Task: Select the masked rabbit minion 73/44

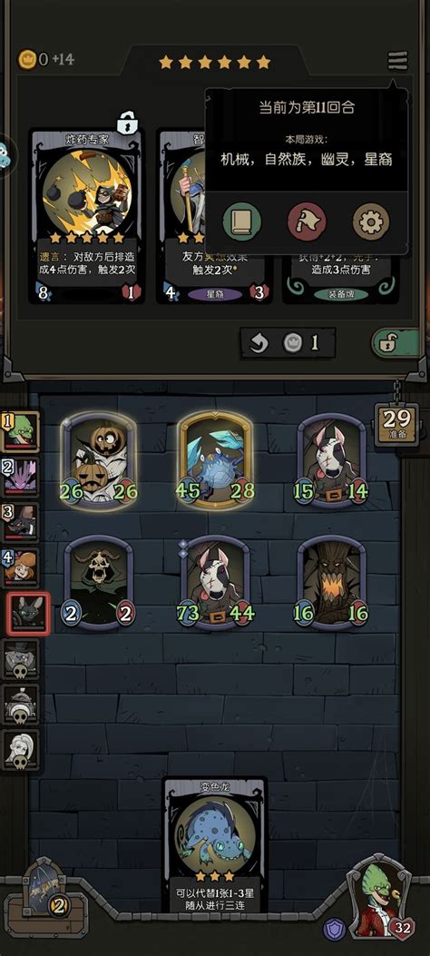Action: tap(215, 582)
